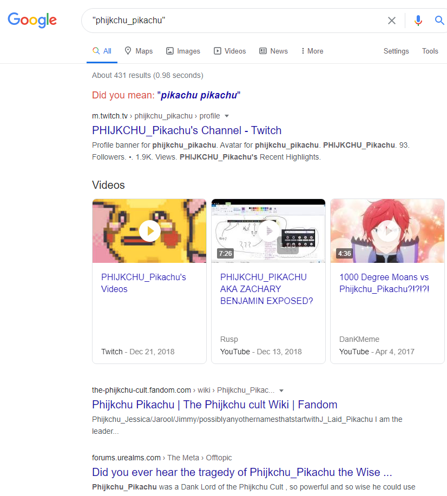Open the tragedy of Phijkchu_Pikachu forum result
The width and height of the screenshot is (447, 496).
pyautogui.click(x=242, y=472)
